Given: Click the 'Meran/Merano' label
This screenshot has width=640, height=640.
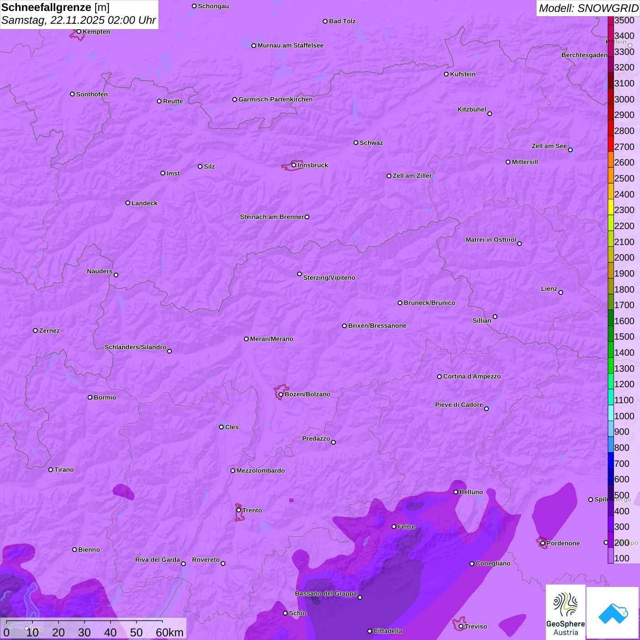Looking at the screenshot, I should click(272, 339).
